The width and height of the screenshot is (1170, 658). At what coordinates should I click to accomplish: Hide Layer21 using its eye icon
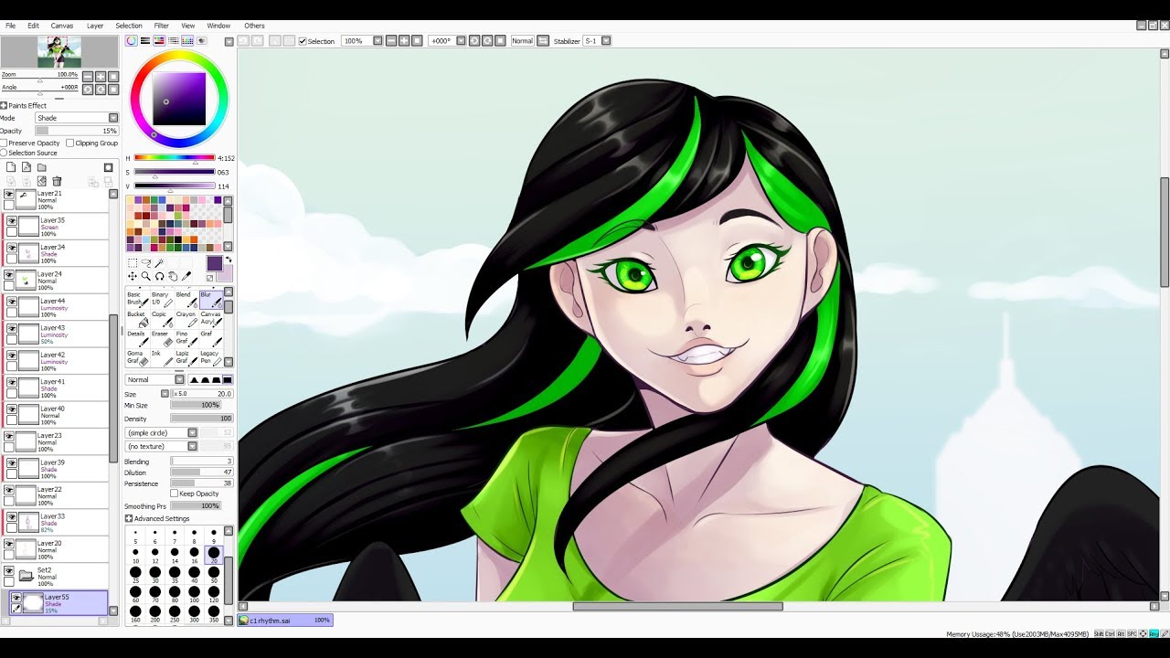(9, 195)
